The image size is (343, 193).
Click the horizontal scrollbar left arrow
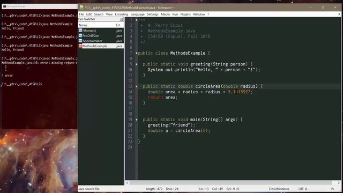(128, 182)
